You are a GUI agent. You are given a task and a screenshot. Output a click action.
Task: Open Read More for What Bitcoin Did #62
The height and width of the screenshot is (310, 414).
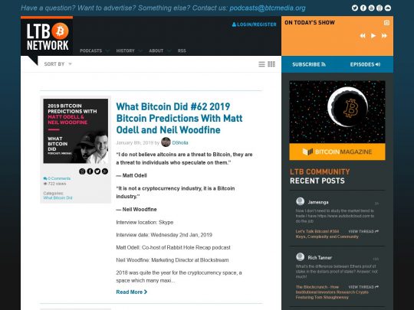pos(132,292)
